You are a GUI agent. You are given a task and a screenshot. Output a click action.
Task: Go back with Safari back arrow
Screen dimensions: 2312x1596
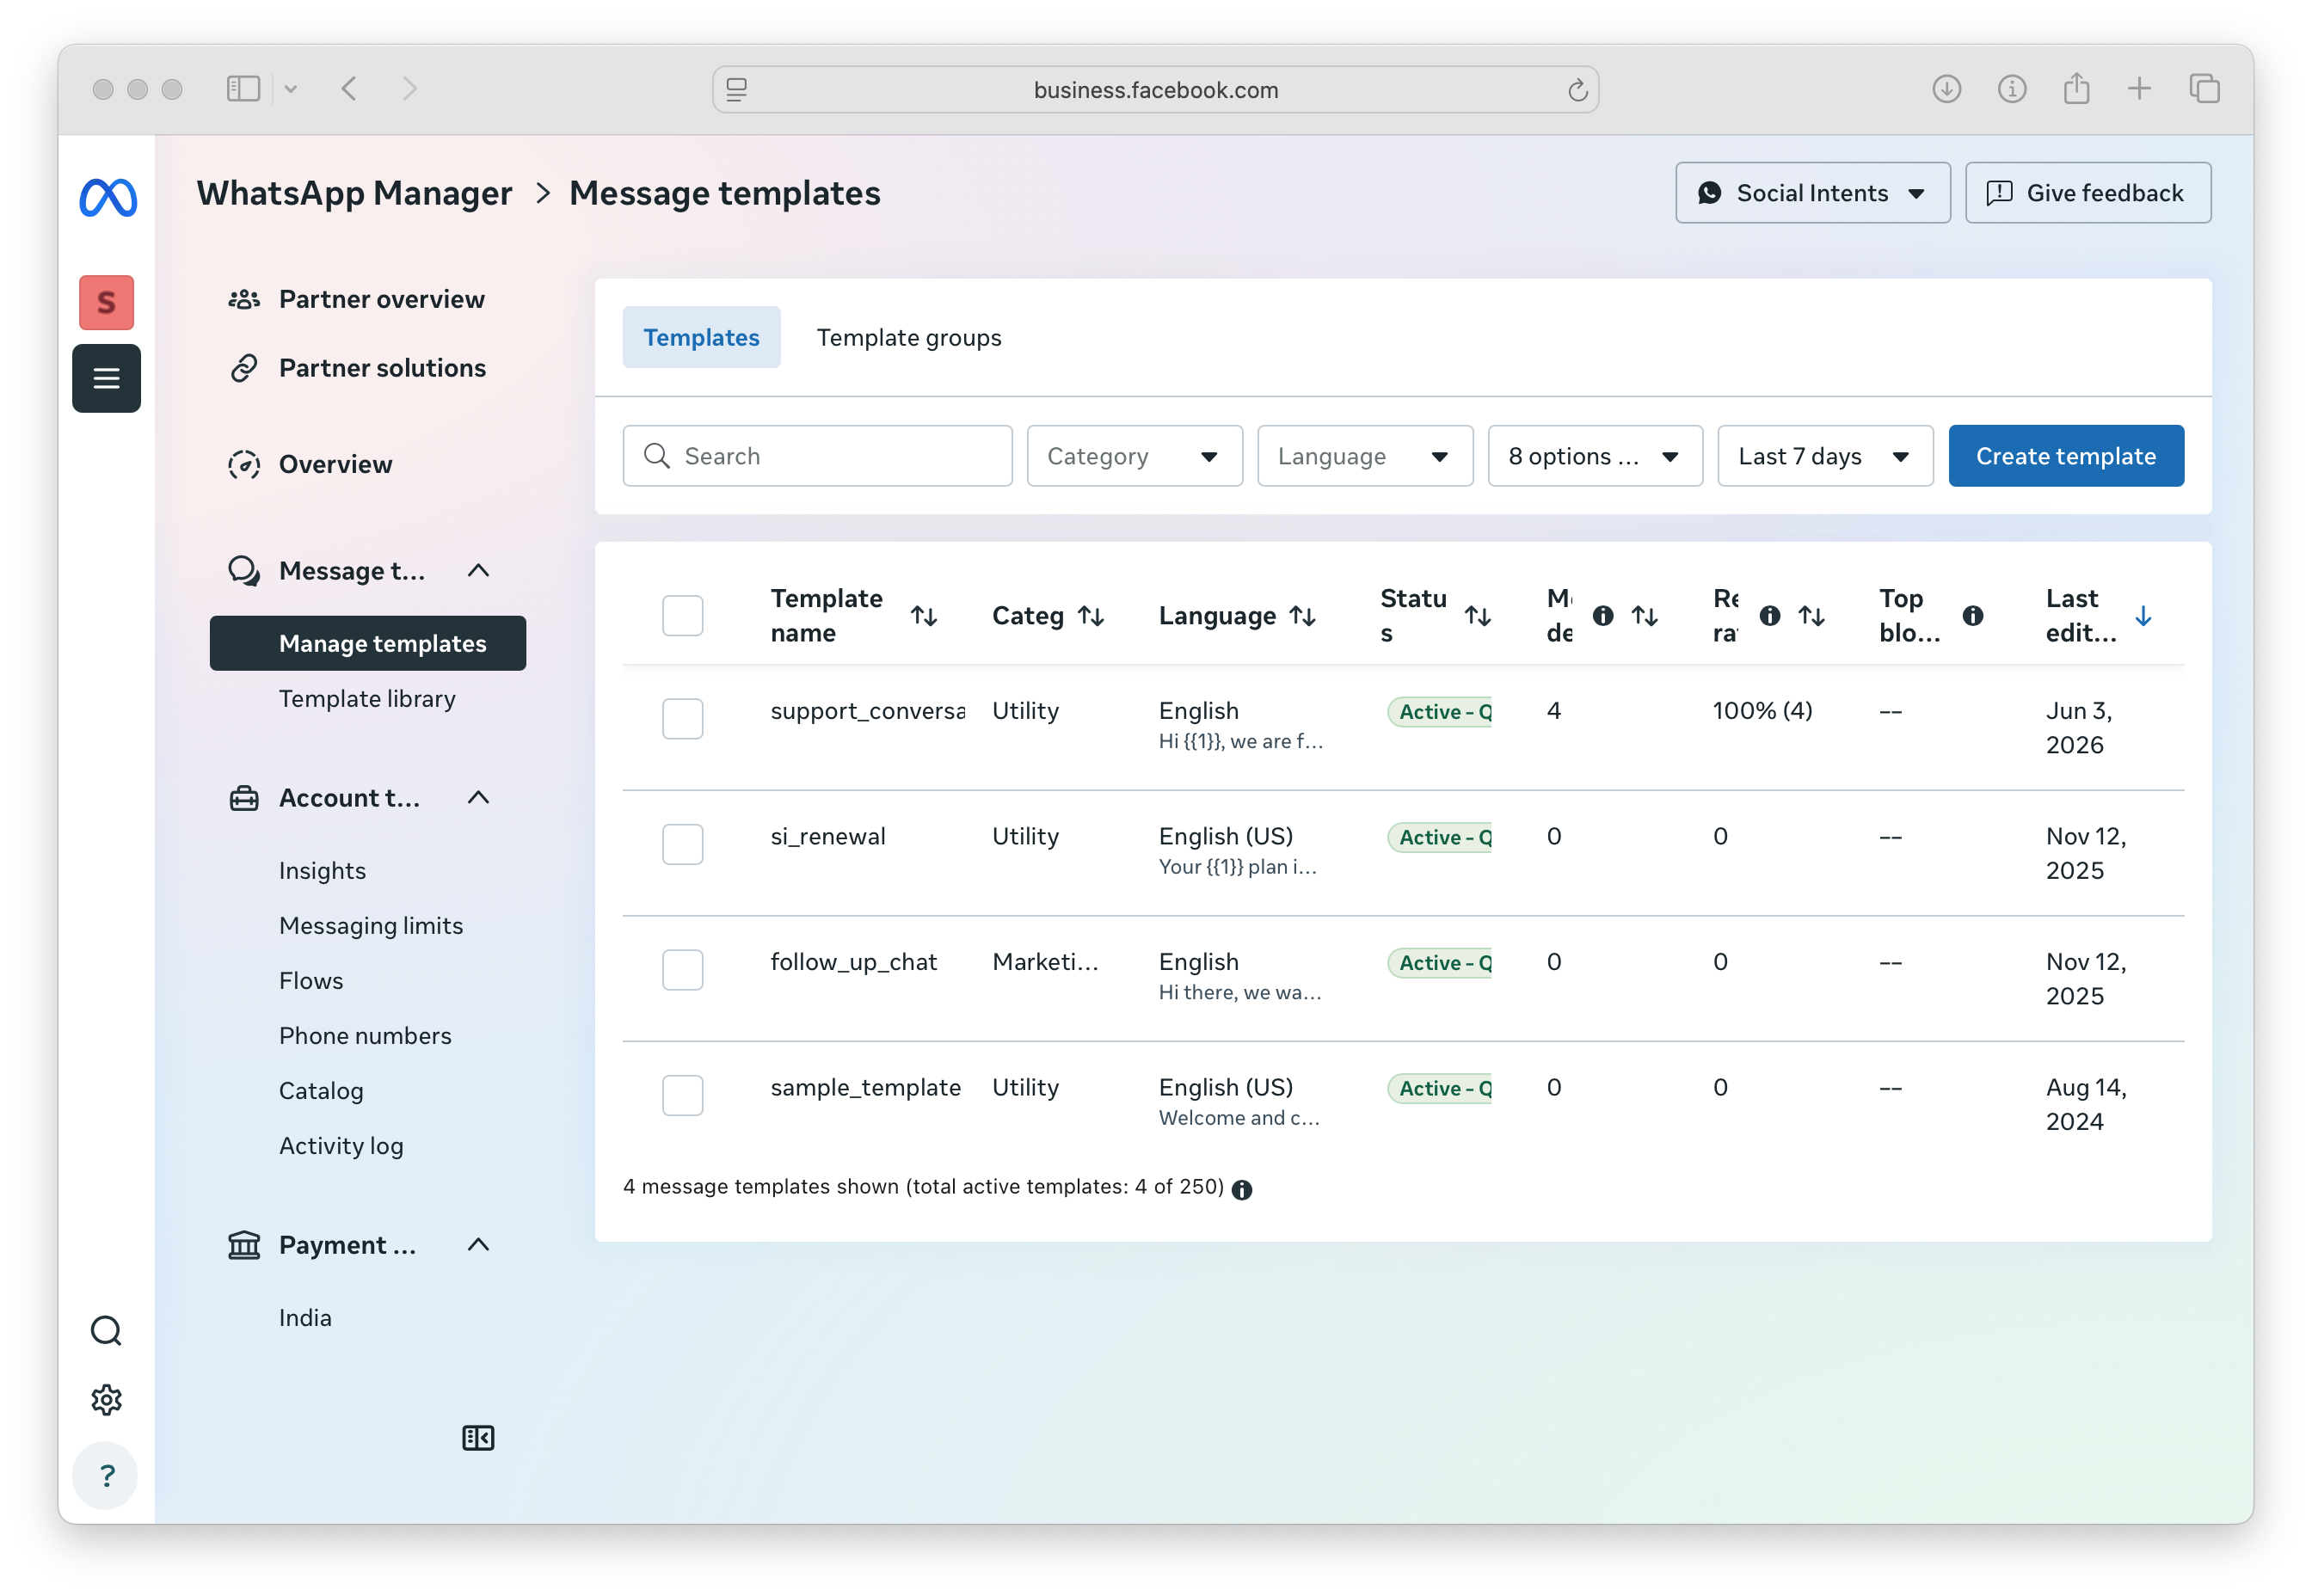click(349, 89)
